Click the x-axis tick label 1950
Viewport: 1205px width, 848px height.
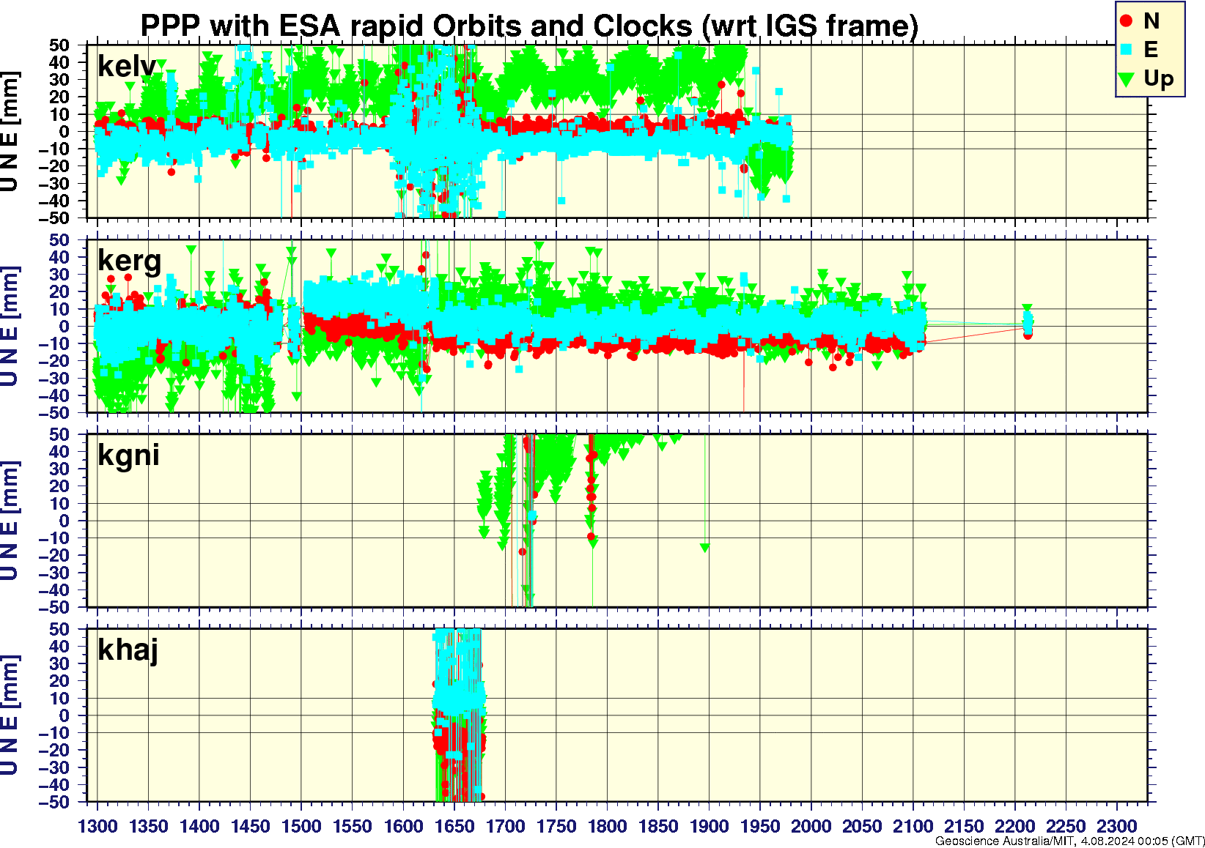(x=760, y=826)
